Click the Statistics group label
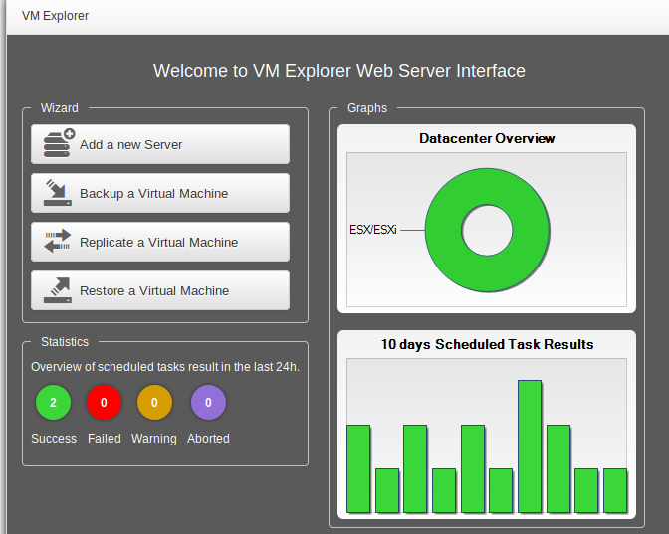 (x=65, y=342)
